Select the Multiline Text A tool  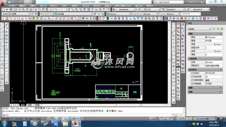[x=2, y=90]
